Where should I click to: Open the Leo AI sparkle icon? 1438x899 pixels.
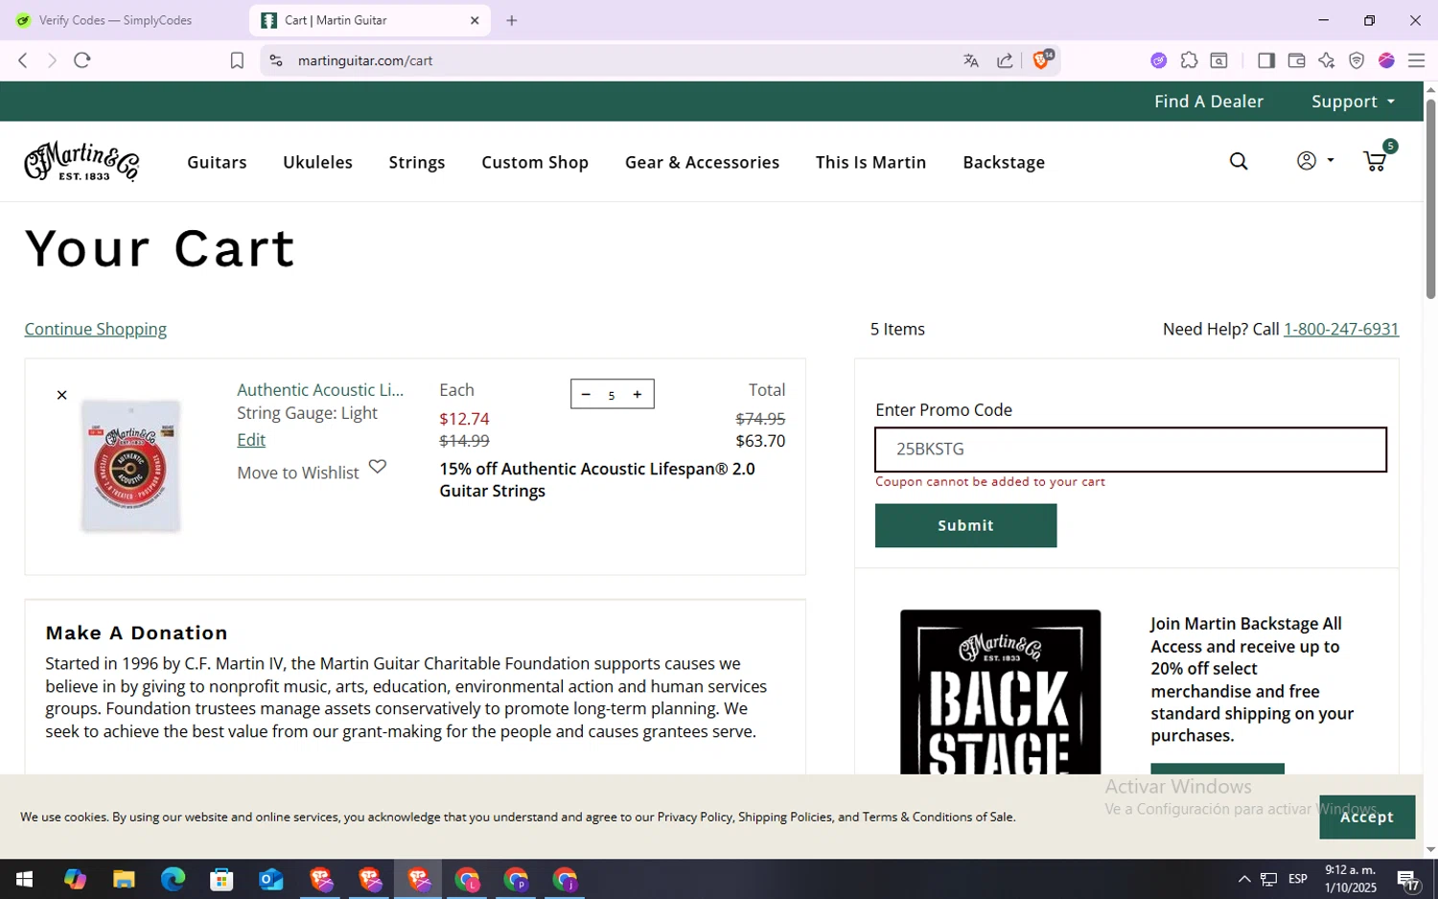(x=1327, y=60)
